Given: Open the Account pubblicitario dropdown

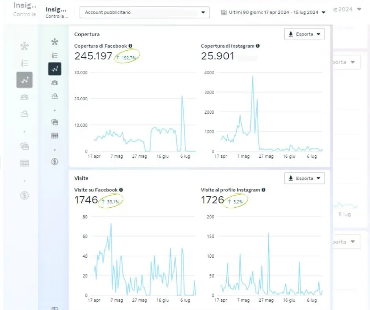Looking at the screenshot, I should click(144, 12).
